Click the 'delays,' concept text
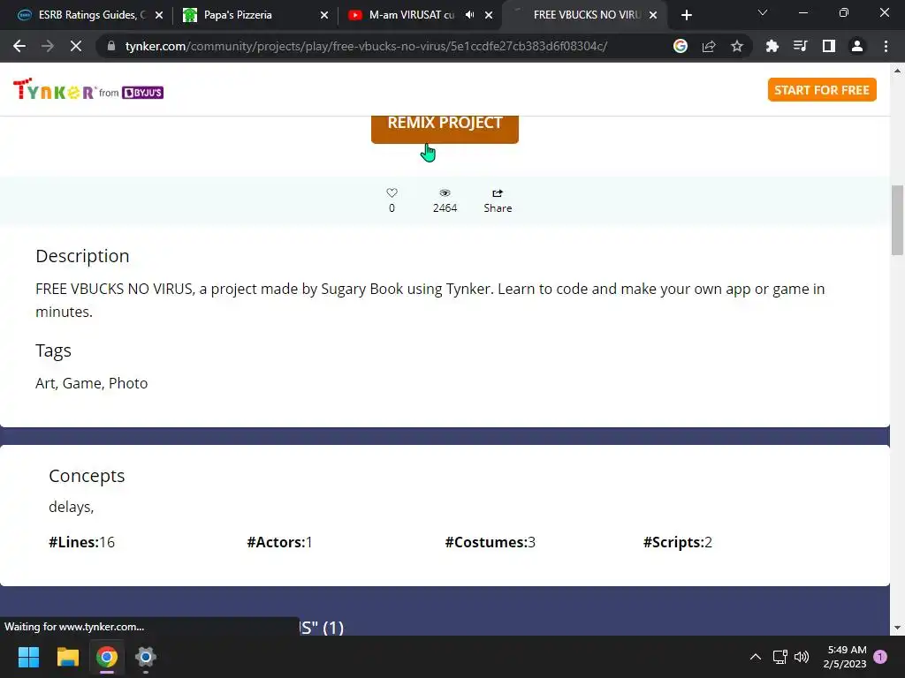The image size is (905, 678). (x=71, y=507)
